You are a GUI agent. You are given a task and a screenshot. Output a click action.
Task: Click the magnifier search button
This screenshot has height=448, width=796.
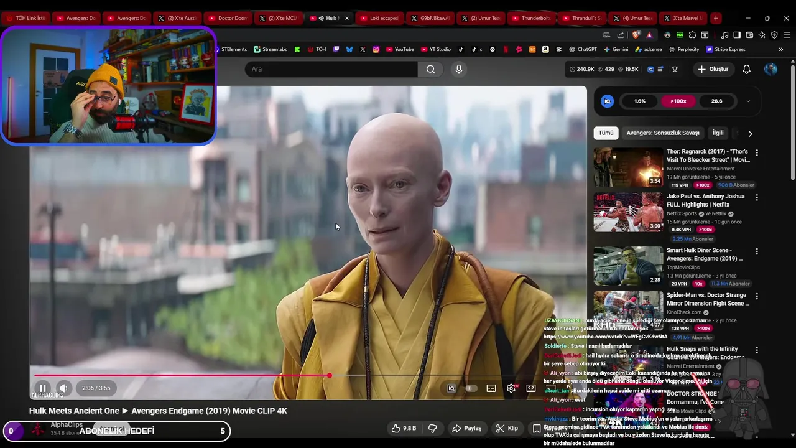(430, 69)
